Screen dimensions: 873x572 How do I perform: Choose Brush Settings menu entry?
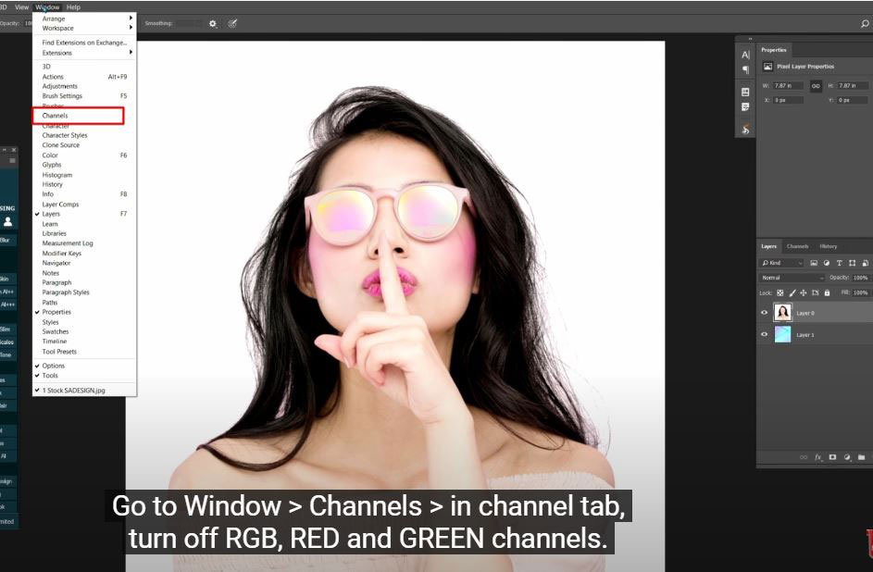click(x=84, y=96)
